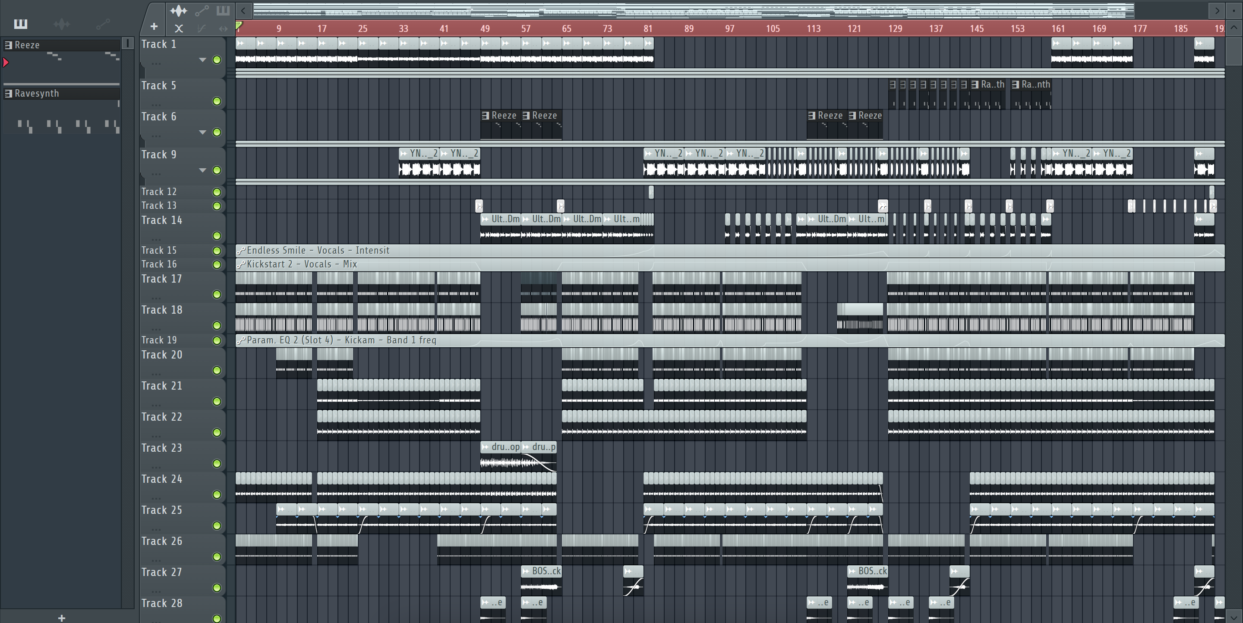The image size is (1243, 623).
Task: Mute Track 21 with its green light
Action: 217,401
